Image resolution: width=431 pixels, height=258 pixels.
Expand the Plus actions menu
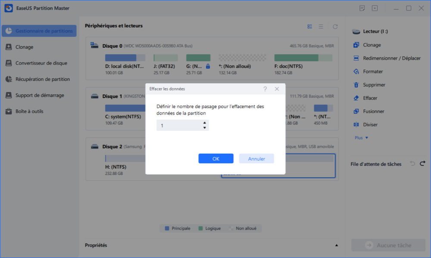[361, 138]
